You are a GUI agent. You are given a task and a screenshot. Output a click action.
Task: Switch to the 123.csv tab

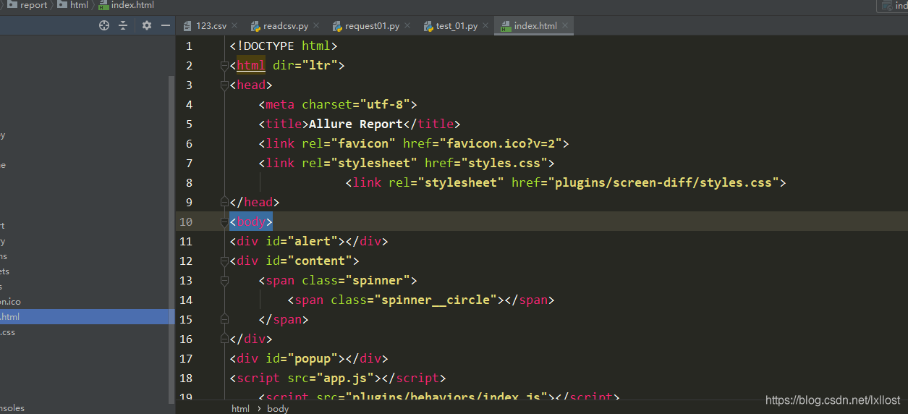click(211, 25)
